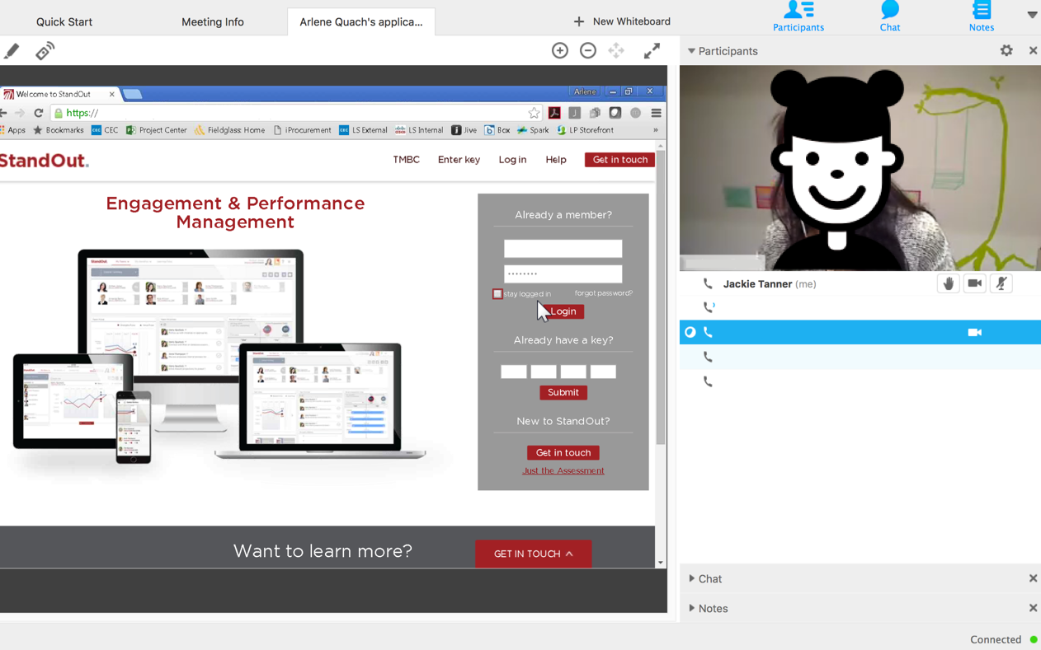The width and height of the screenshot is (1041, 650).
Task: Open Spark bookmark
Action: 533,130
